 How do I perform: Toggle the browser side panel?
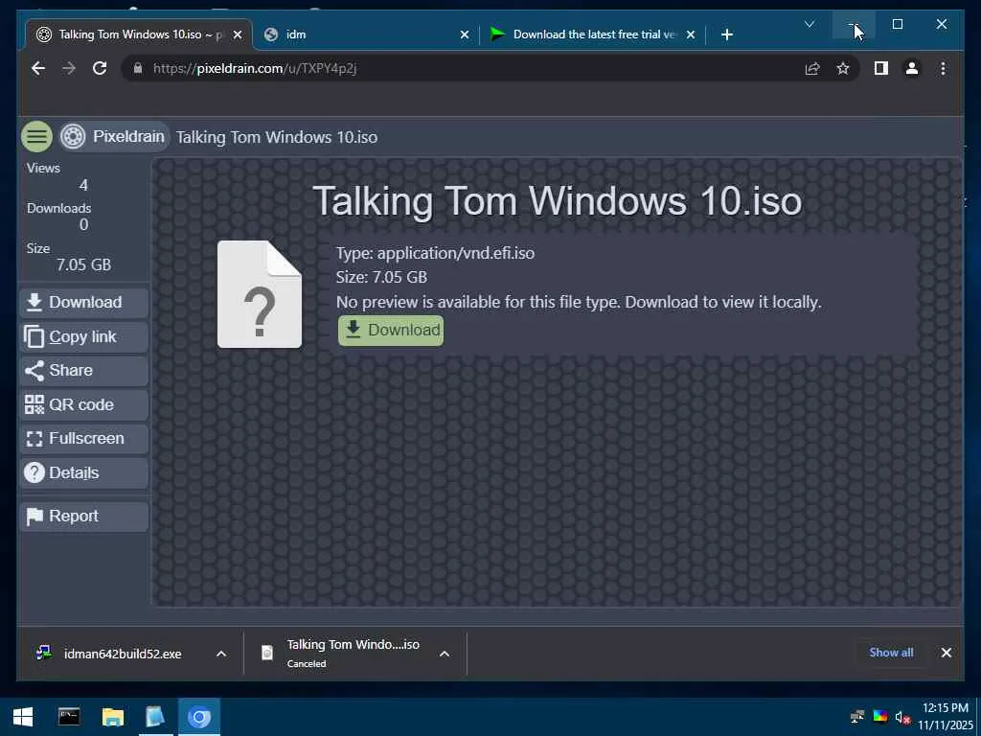(881, 68)
